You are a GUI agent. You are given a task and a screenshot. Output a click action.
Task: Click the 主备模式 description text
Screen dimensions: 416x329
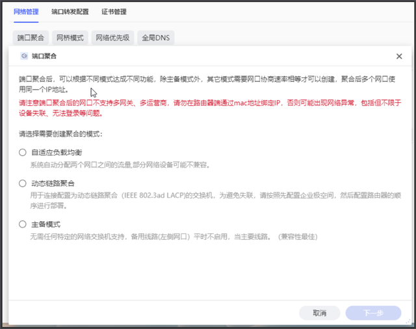pyautogui.click(x=174, y=237)
